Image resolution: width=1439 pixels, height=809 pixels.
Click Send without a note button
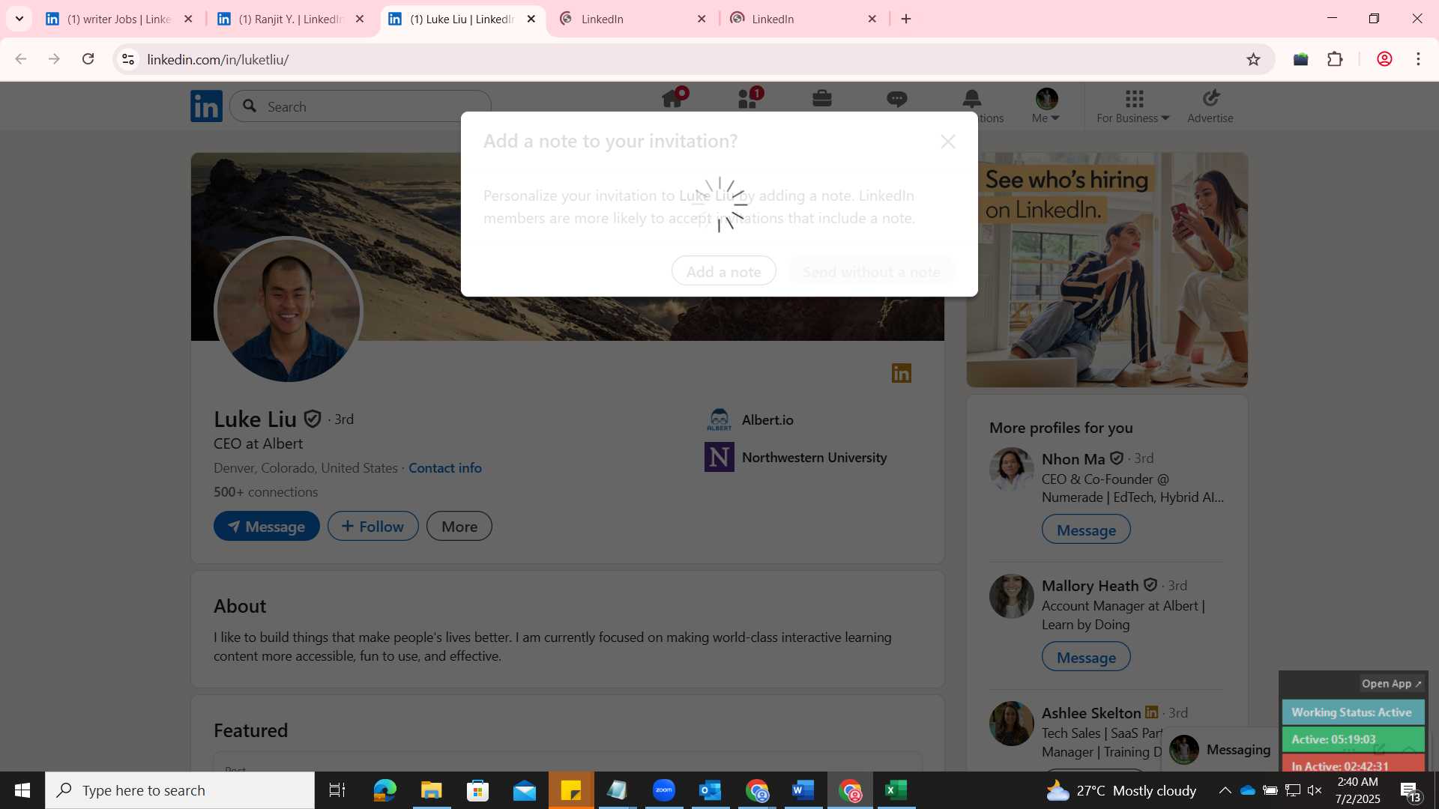[872, 271]
